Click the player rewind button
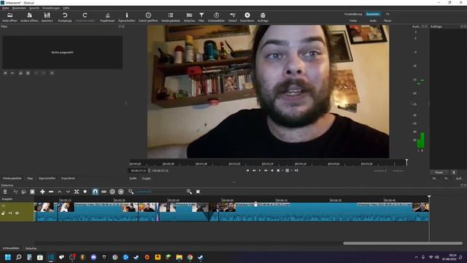Screen dimensions: 467x263 click(254, 170)
